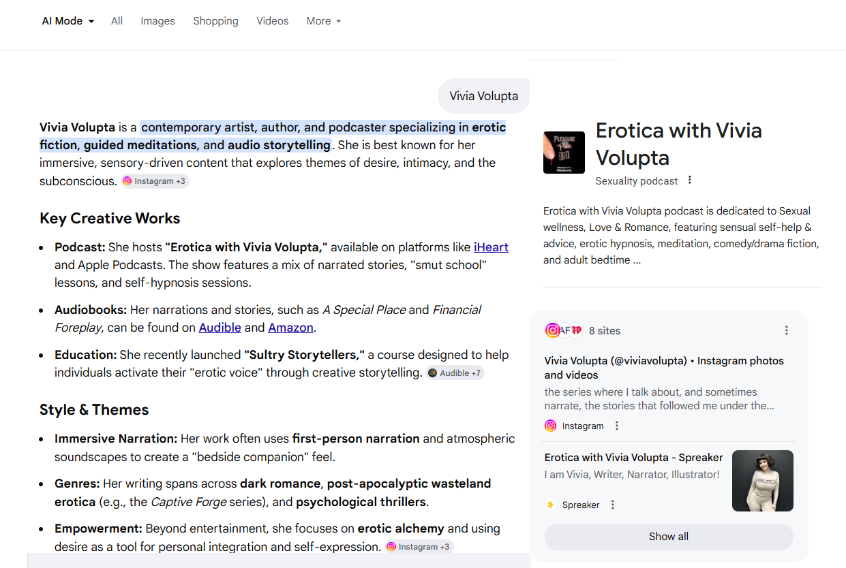
Task: Open options menu for Spreaker result
Action: click(613, 505)
